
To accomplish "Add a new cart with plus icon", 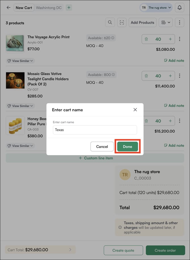I will click(x=69, y=8).
